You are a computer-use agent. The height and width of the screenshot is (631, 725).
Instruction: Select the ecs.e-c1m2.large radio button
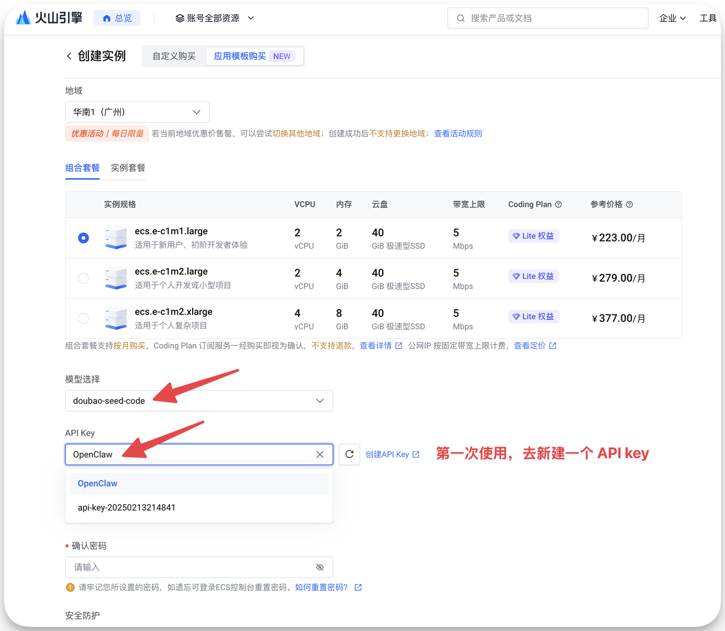coord(83,278)
